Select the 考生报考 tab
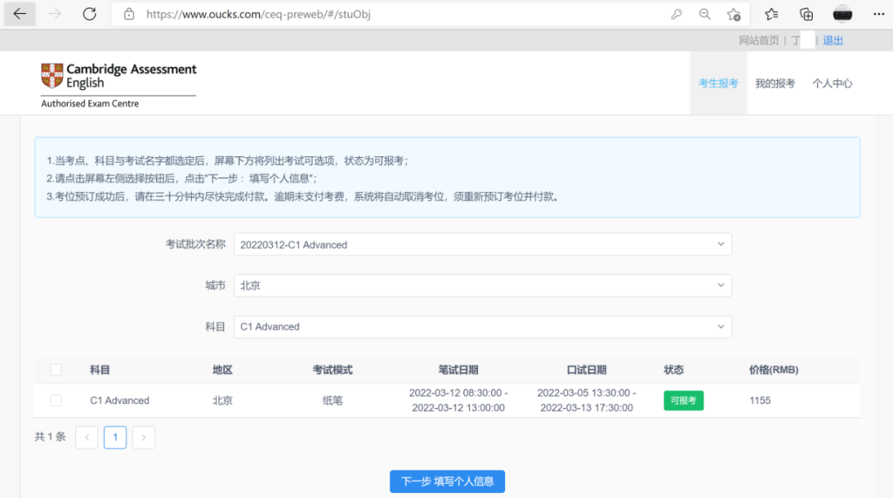893x498 pixels. [x=719, y=84]
